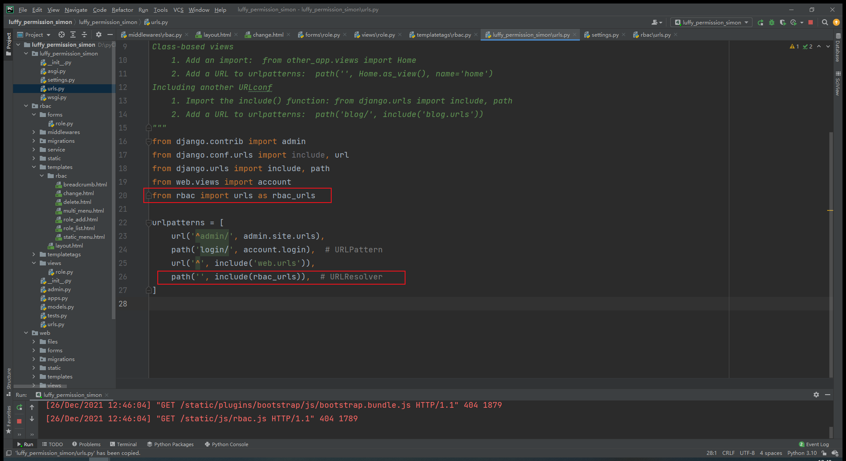Viewport: 846px width, 461px height.
Task: Open the Favorites tool window stripe
Action: (9, 419)
